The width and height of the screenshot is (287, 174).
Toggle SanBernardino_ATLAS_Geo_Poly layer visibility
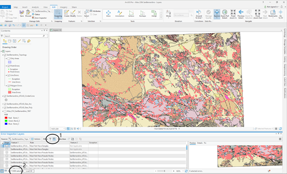pyautogui.click(x=5, y=108)
